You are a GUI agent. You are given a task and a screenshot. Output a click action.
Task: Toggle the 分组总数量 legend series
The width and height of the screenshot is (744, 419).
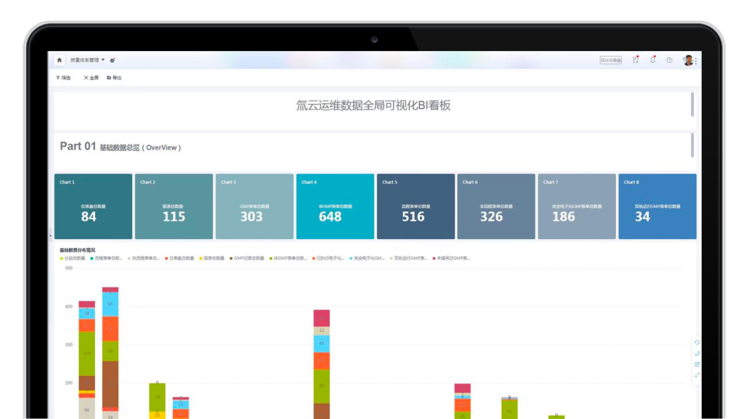pyautogui.click(x=72, y=258)
